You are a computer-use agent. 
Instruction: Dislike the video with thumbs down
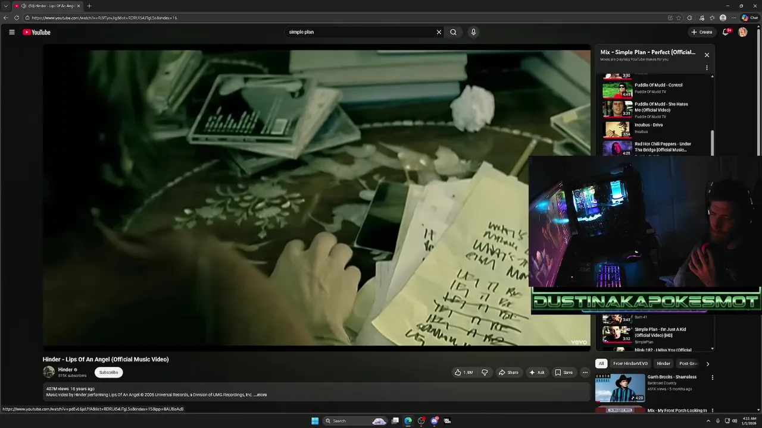[x=485, y=372]
